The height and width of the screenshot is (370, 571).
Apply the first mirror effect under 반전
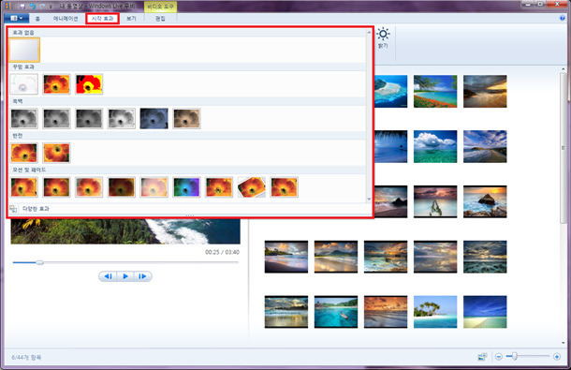click(x=24, y=153)
